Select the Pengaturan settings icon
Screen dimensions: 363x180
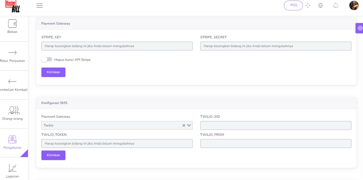click(12, 139)
